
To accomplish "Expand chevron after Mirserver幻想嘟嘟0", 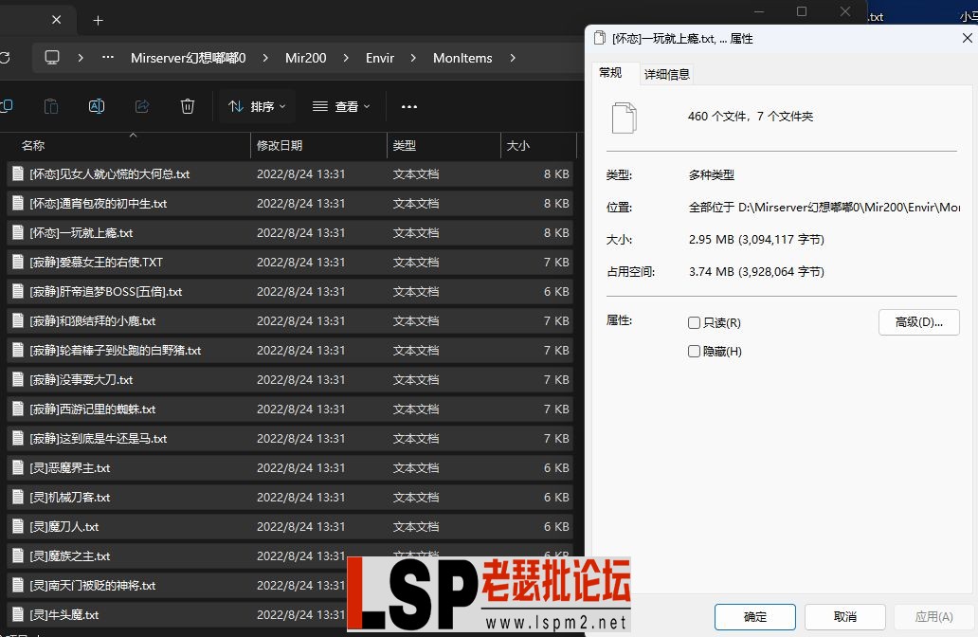I will pyautogui.click(x=265, y=58).
